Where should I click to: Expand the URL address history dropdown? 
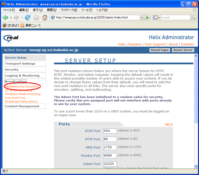142,17
